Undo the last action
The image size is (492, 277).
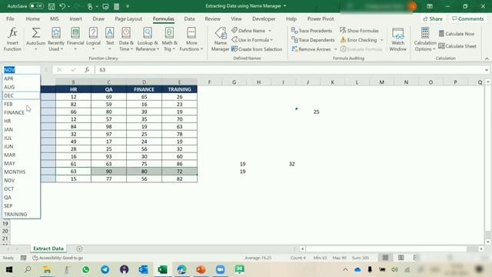click(x=62, y=6)
